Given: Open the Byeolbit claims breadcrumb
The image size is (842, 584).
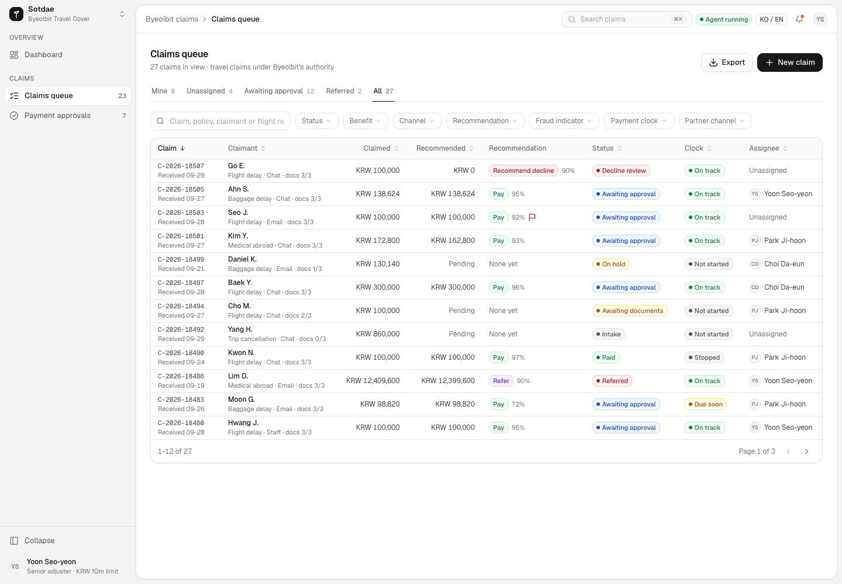Looking at the screenshot, I should coord(172,19).
